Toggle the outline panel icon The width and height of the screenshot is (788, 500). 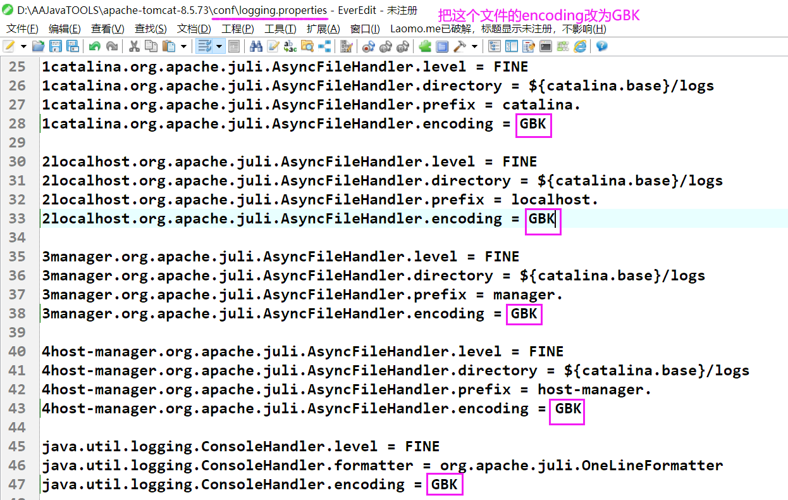(495, 46)
